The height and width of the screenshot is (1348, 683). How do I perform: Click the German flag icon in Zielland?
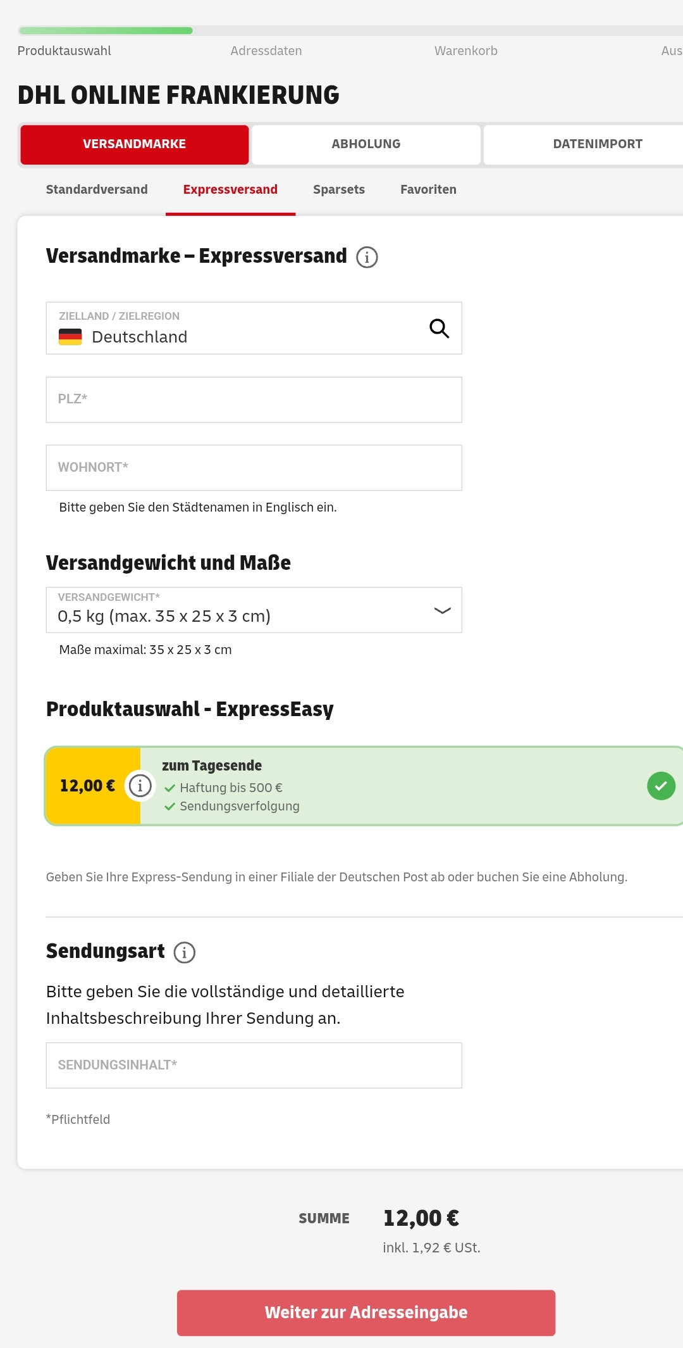[x=70, y=337]
